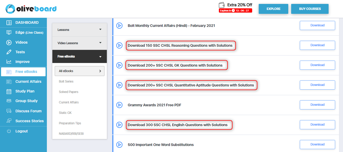Click the BUY COURSES button
The height and width of the screenshot is (152, 343).
[x=310, y=9]
